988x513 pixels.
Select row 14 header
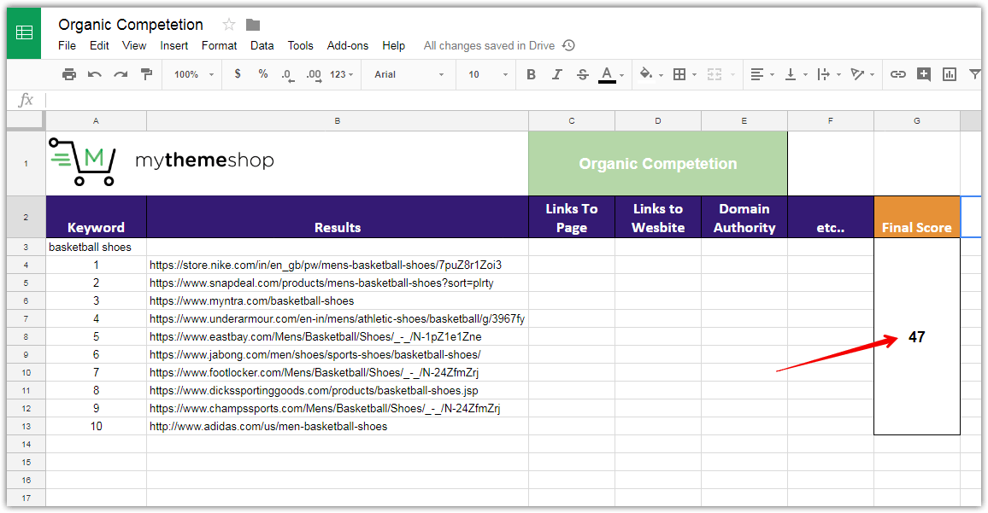click(x=26, y=445)
